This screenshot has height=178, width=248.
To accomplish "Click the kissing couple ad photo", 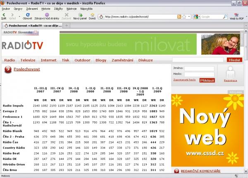I will point(220,44).
